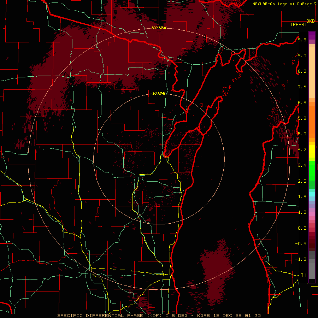Viewport: 318px width, 318px height.
Task: Click the 3.4 legend value
Action: tap(302, 165)
